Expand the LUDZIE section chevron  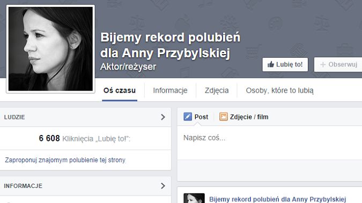tap(163, 117)
